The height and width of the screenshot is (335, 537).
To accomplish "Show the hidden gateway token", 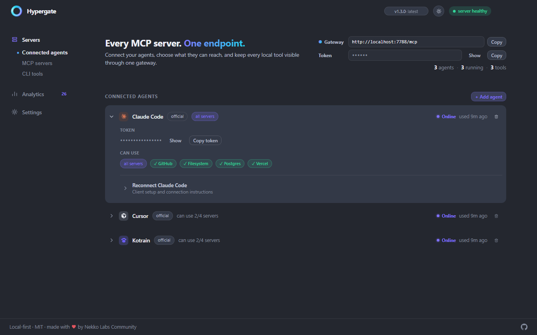I will (x=475, y=56).
